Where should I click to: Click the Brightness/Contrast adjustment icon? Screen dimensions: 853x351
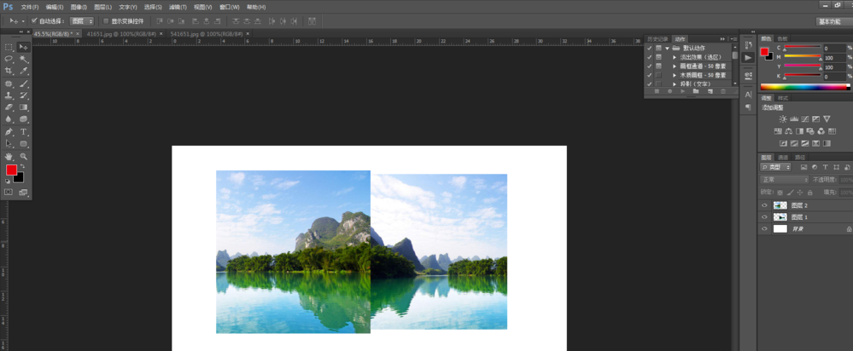click(783, 118)
